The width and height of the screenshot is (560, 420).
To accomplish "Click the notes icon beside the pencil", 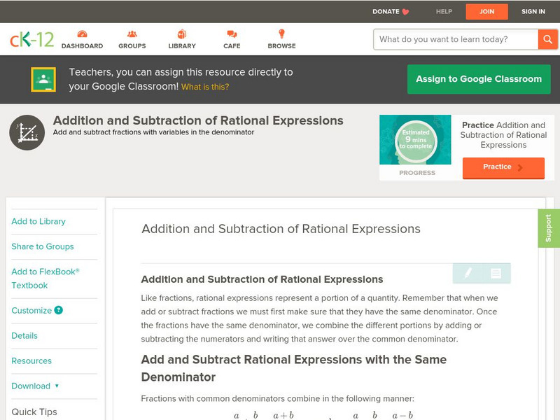I will (x=496, y=273).
